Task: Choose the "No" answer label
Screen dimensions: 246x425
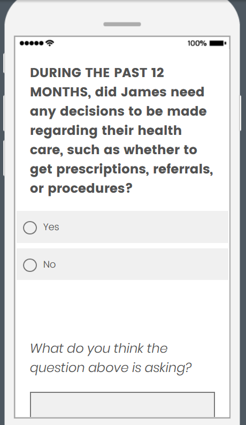Action: click(50, 264)
